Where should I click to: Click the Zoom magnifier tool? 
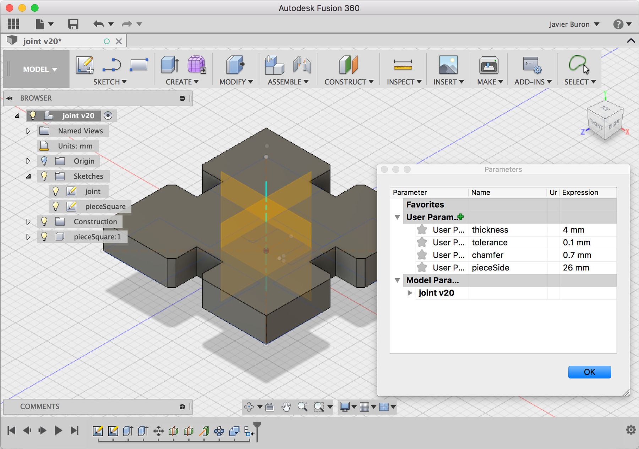[302, 407]
